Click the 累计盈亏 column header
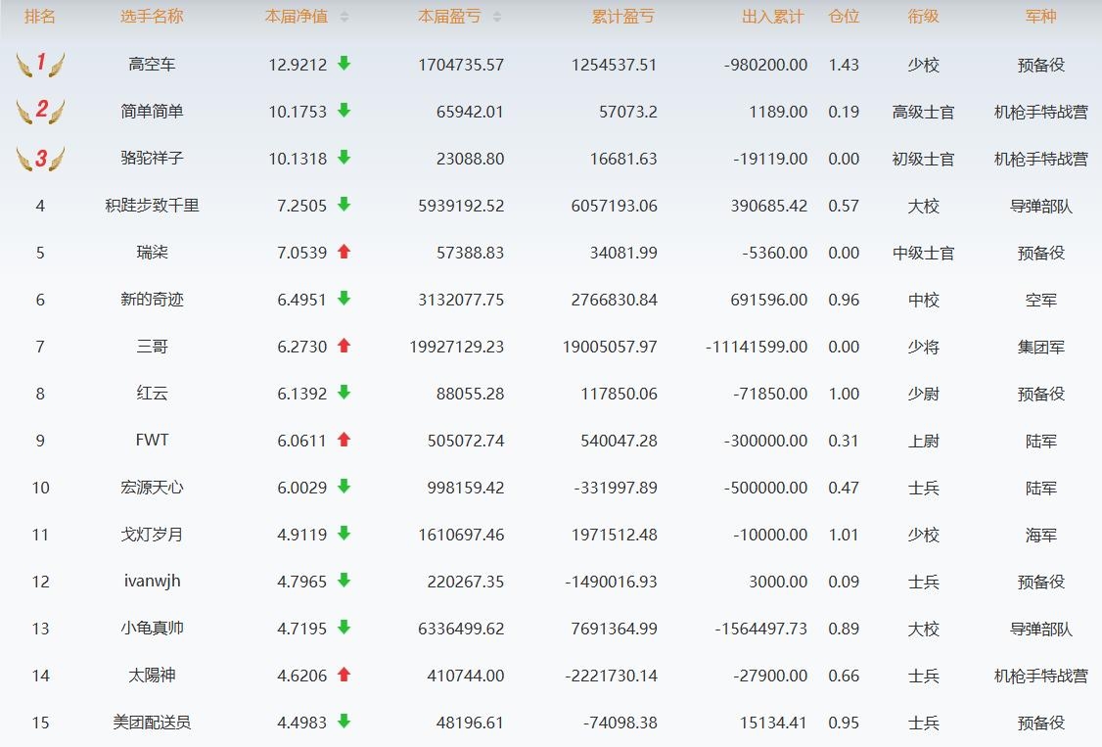1102x747 pixels. pyautogui.click(x=623, y=17)
